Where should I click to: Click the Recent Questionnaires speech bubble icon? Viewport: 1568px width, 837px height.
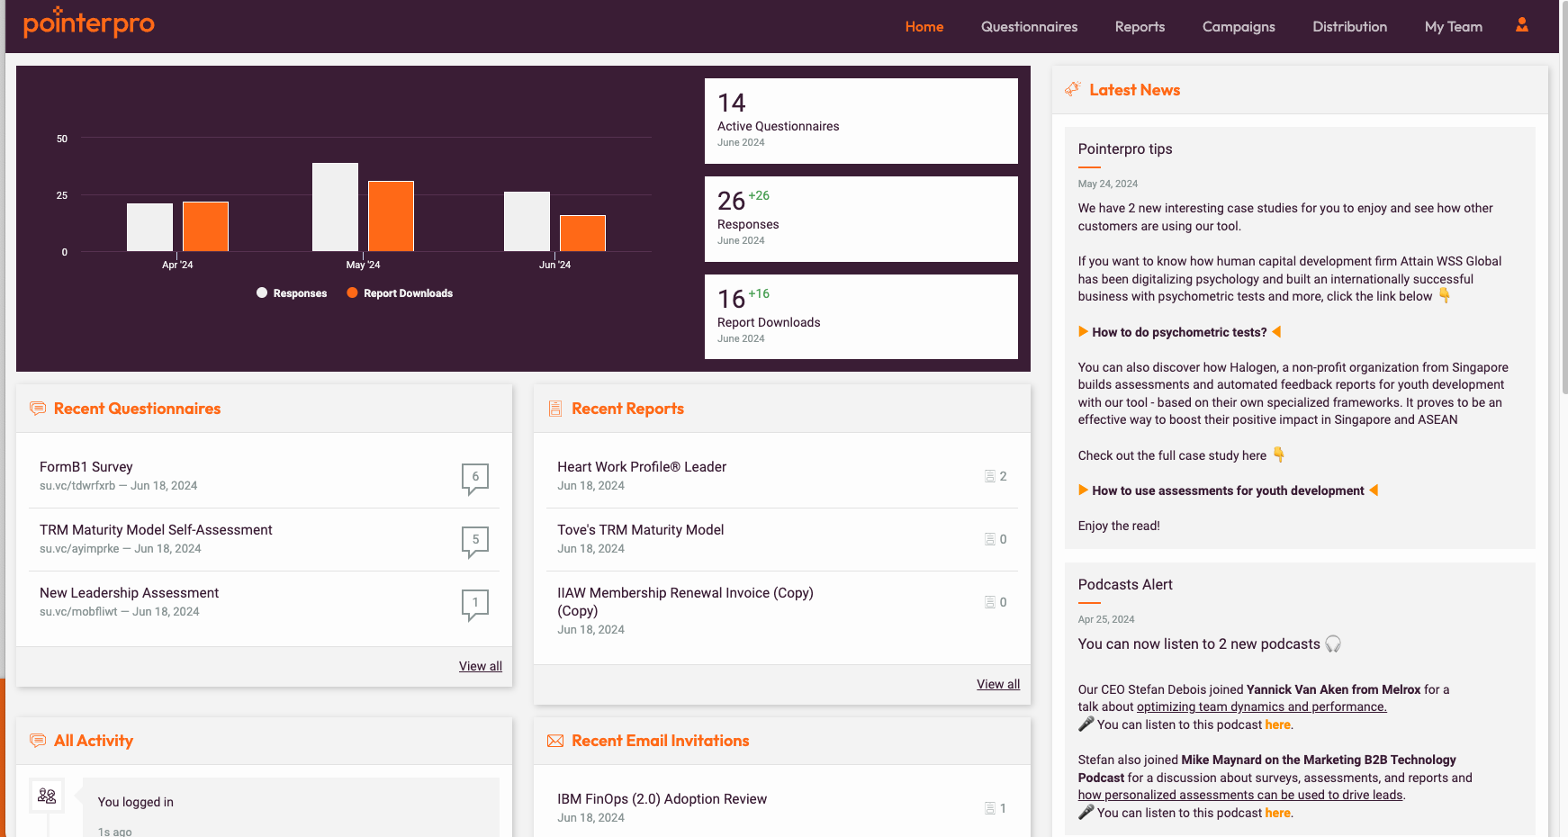click(x=38, y=409)
